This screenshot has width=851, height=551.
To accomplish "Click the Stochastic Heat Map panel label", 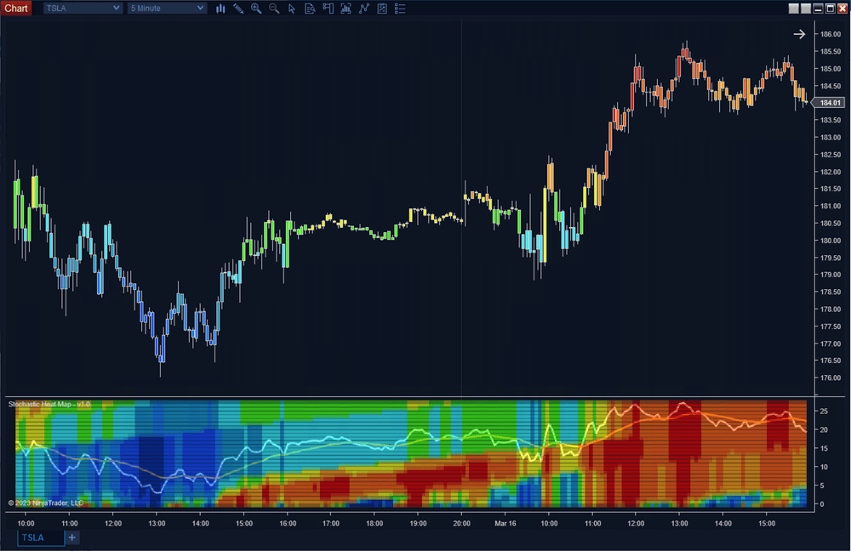I will pyautogui.click(x=48, y=403).
